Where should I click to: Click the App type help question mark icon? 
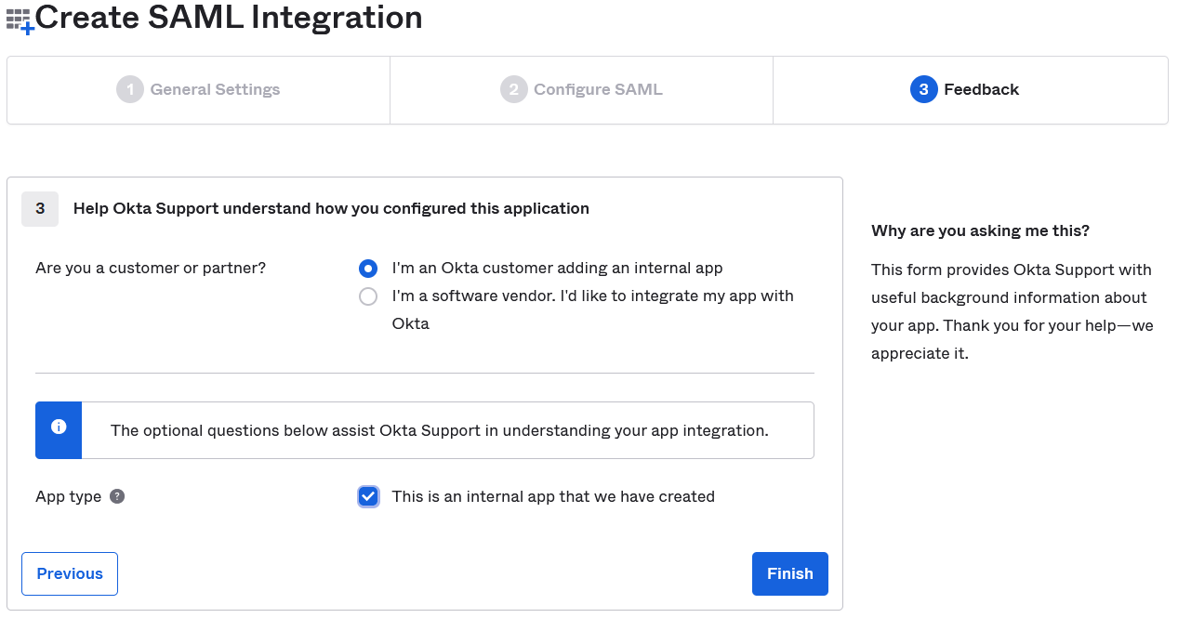click(117, 496)
